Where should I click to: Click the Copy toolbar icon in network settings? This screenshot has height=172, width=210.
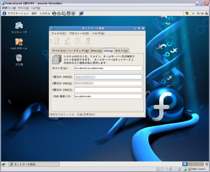[x=78, y=41]
